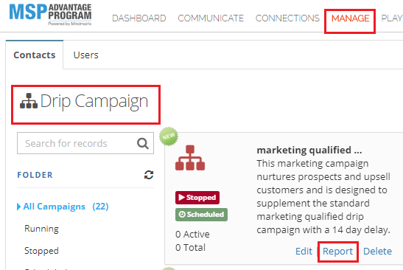Open the campaign Report link
Image resolution: width=403 pixels, height=270 pixels.
click(337, 252)
